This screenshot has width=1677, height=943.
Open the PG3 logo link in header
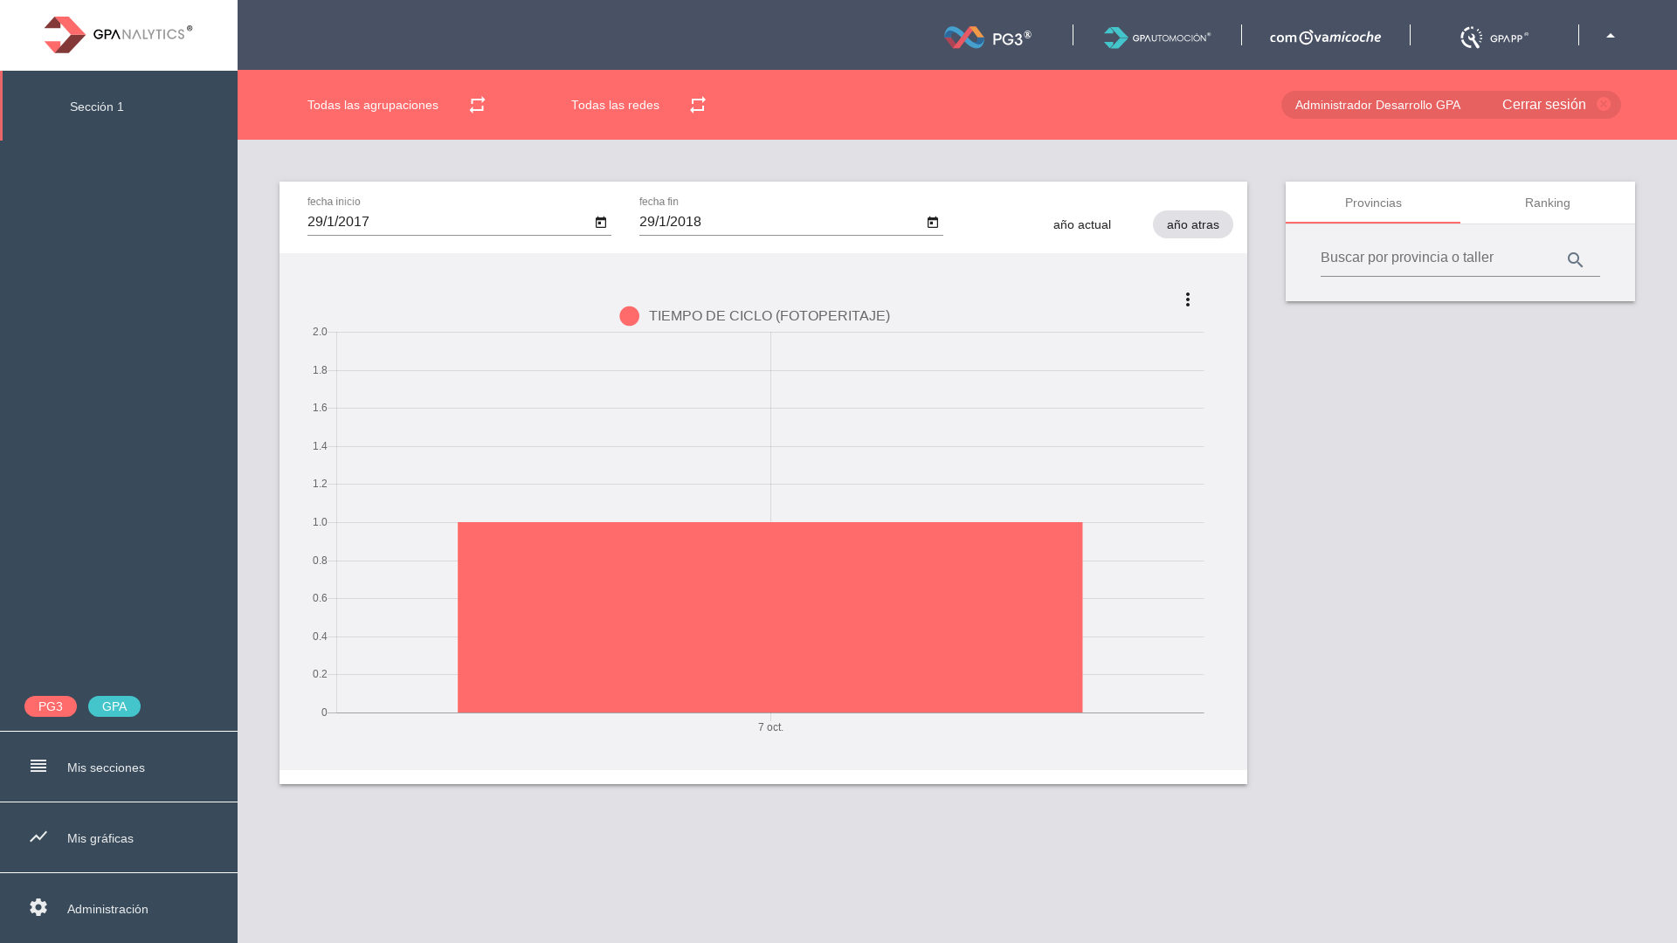[988, 37]
